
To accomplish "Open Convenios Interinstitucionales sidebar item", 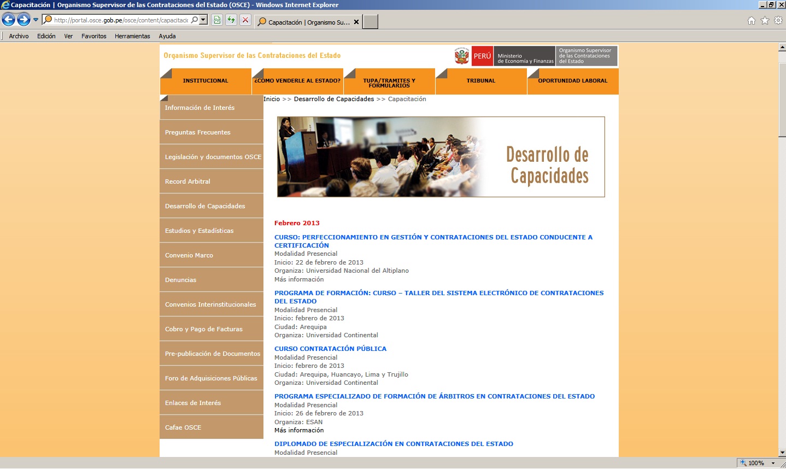I will click(212, 304).
